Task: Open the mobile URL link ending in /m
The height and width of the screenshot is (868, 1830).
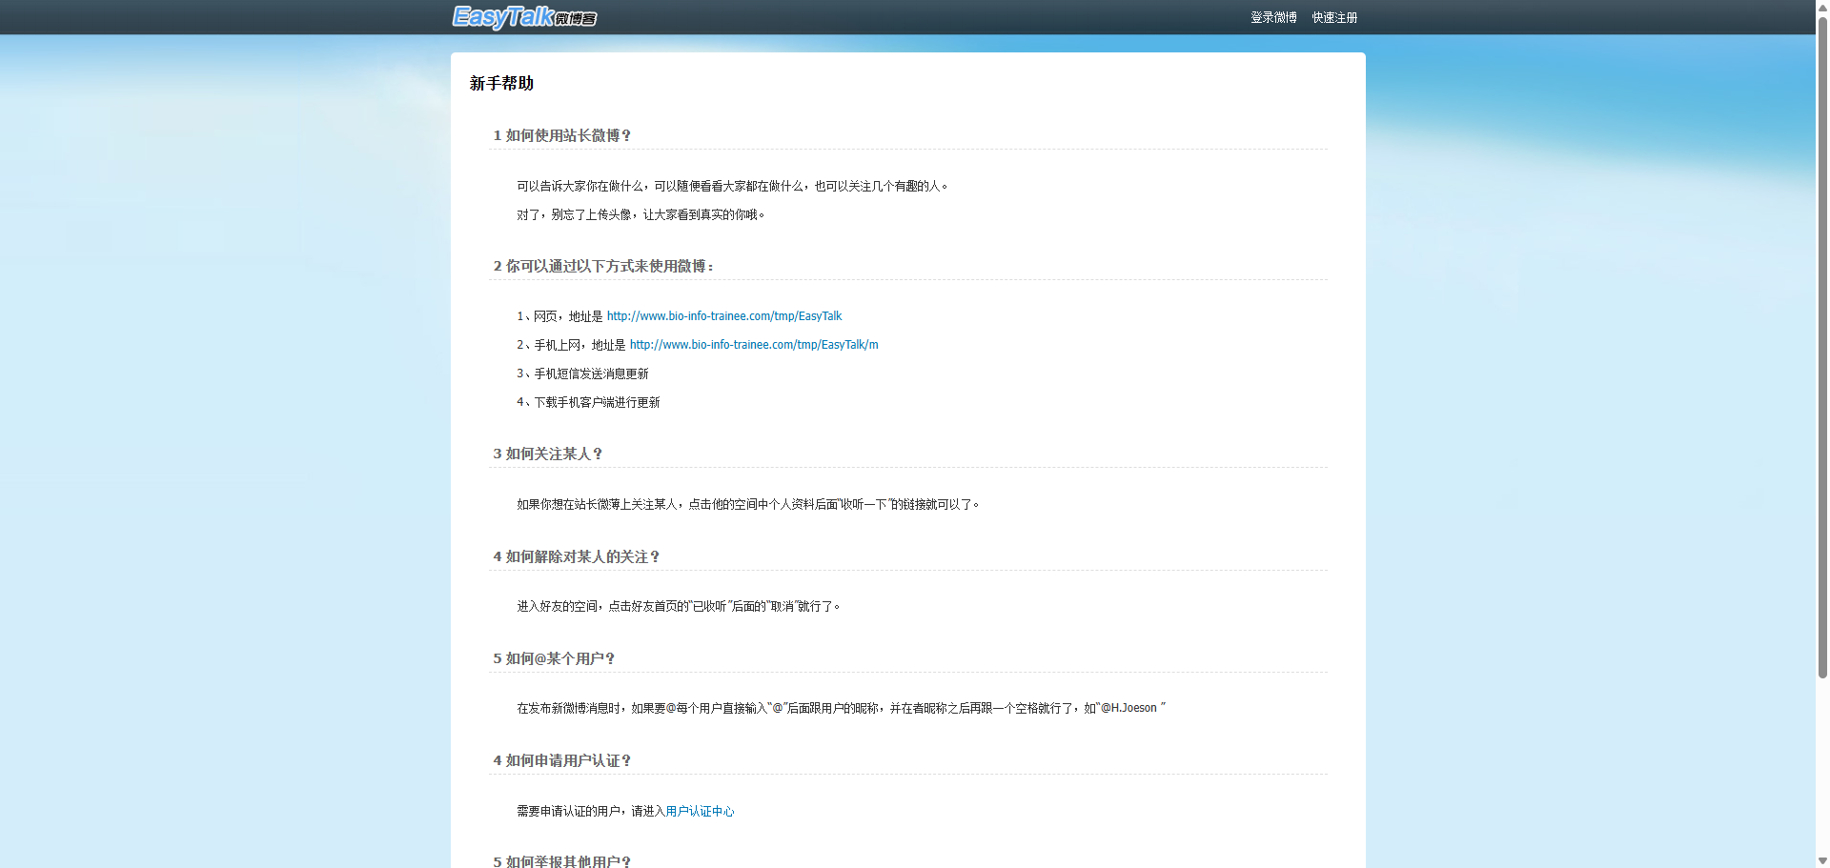Action: click(x=753, y=345)
